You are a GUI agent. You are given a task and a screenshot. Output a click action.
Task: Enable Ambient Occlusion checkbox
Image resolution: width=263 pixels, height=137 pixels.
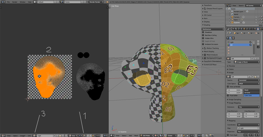pyautogui.click(x=203, y=44)
